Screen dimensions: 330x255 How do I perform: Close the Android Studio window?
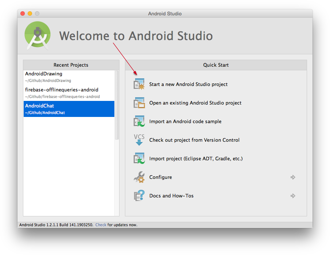[23, 13]
